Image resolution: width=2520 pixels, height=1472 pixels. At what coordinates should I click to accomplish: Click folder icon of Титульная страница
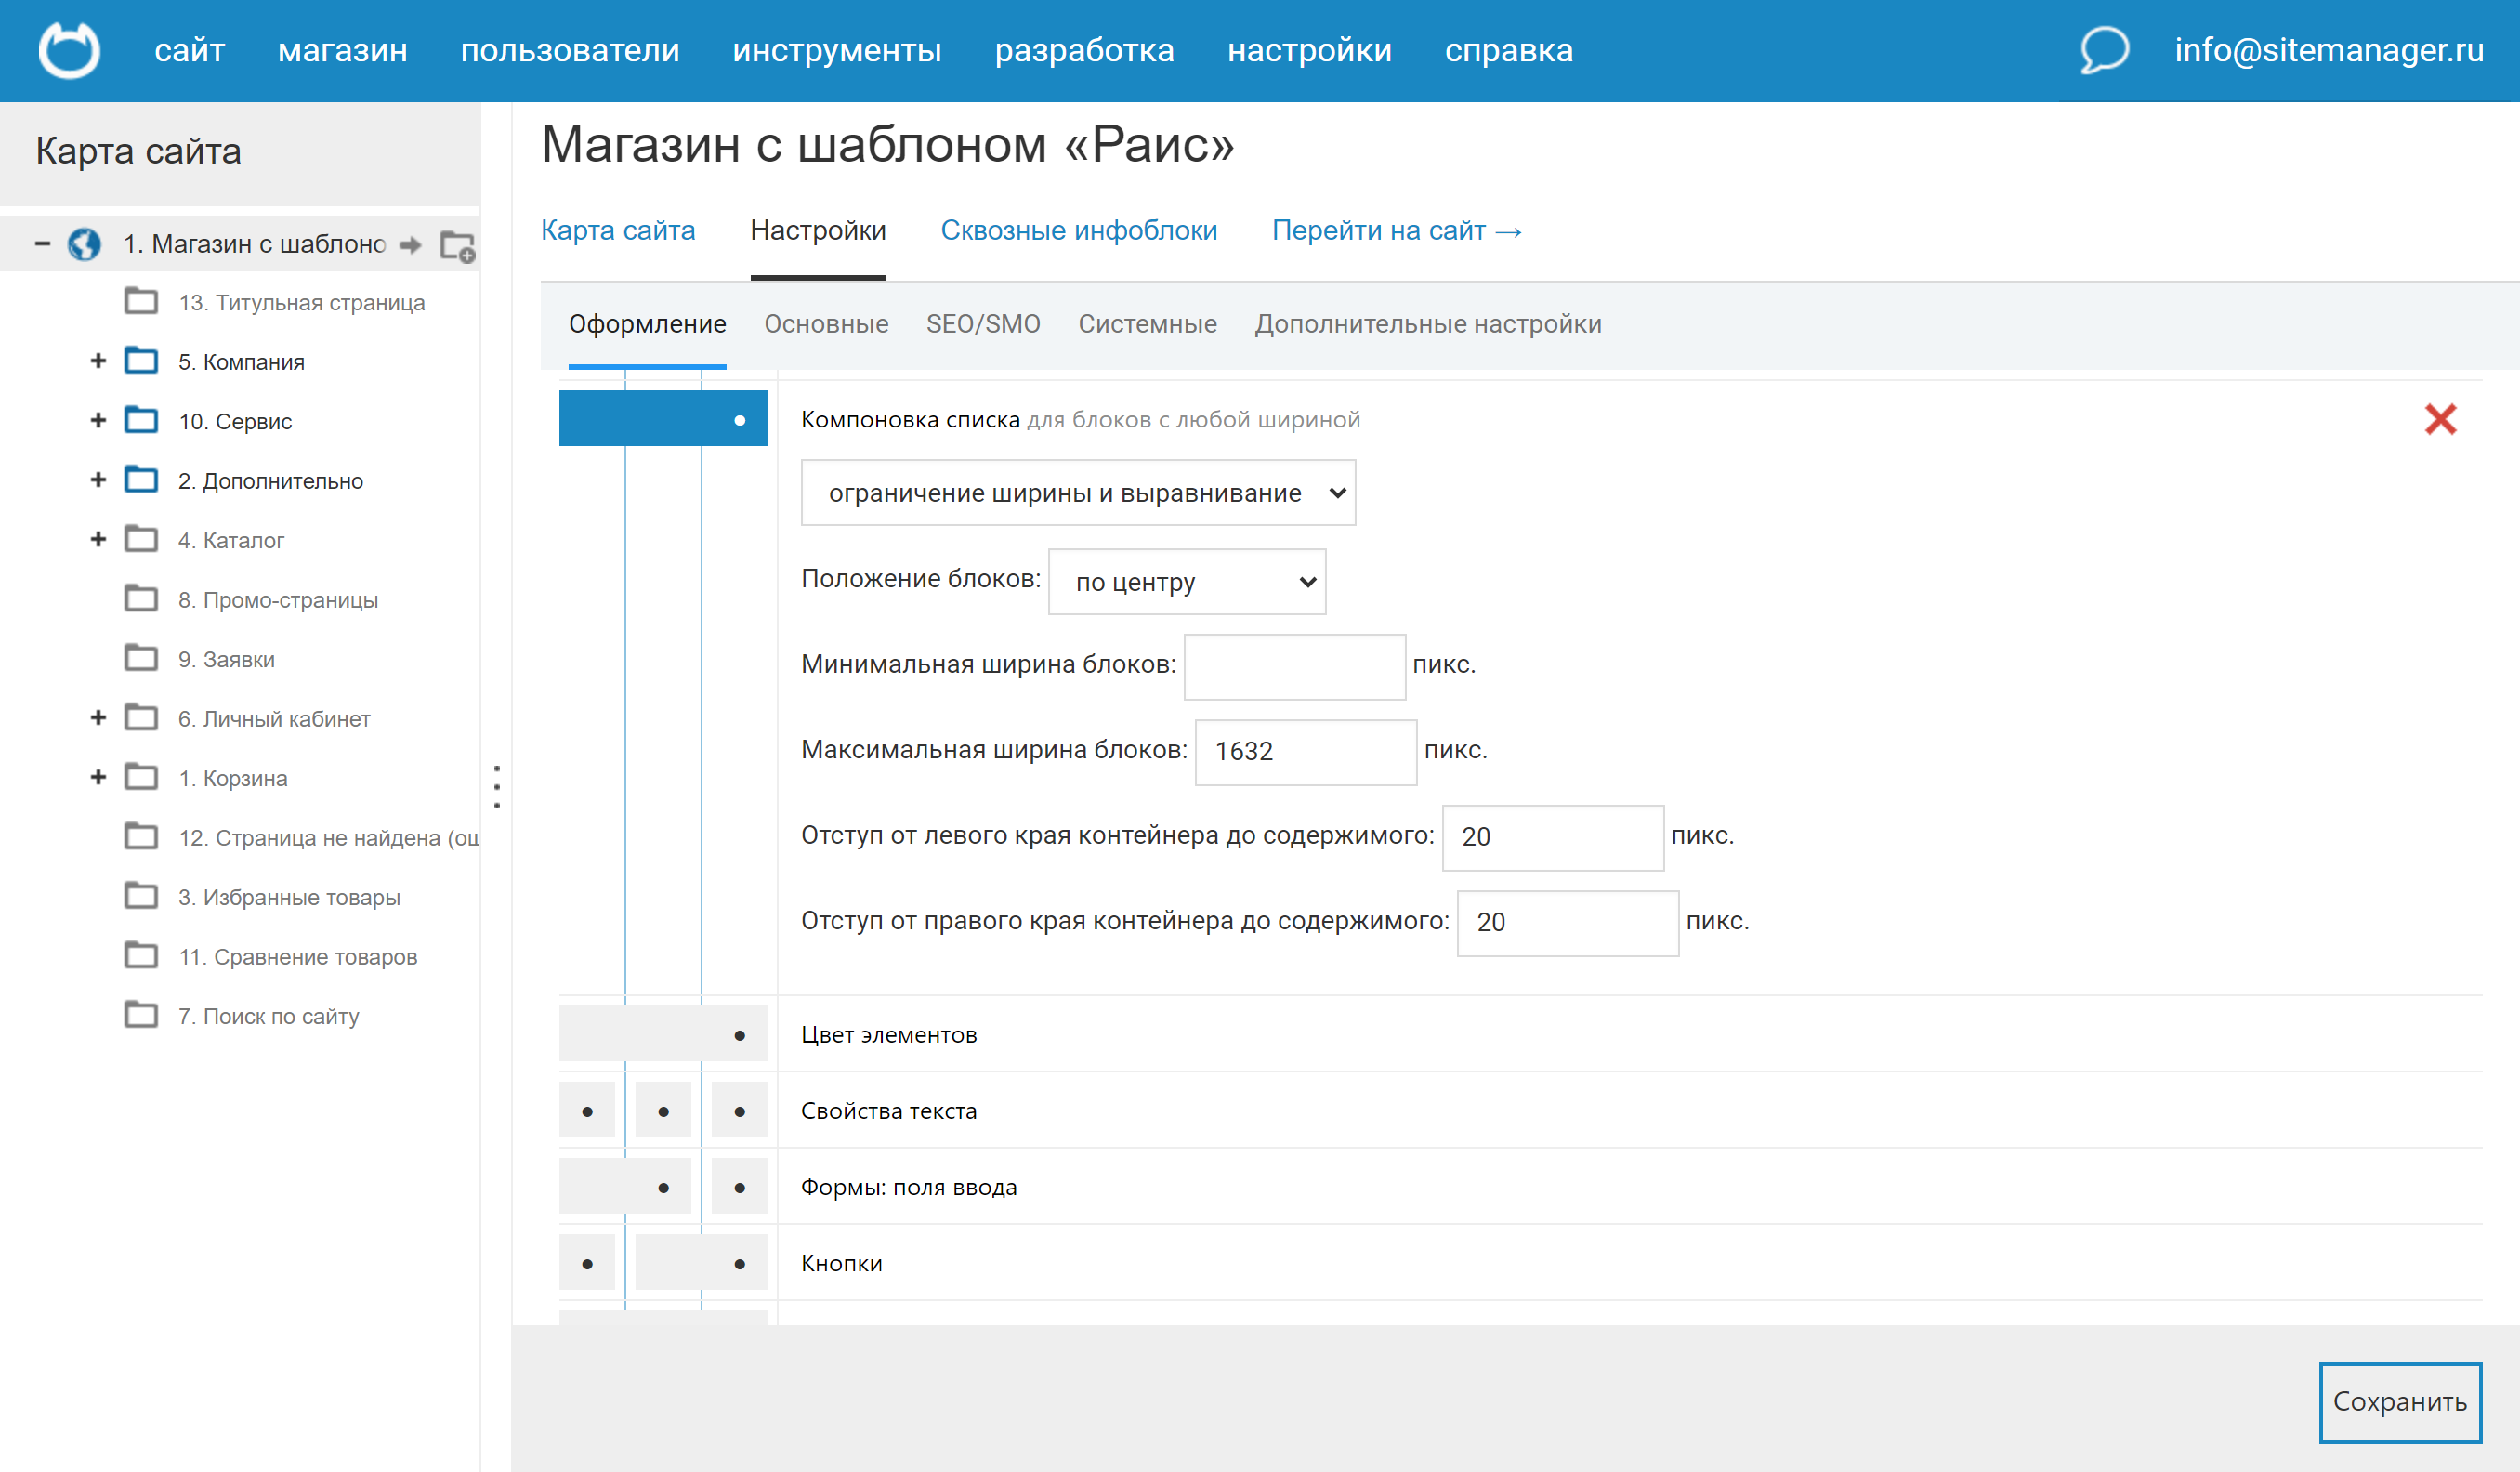[141, 301]
